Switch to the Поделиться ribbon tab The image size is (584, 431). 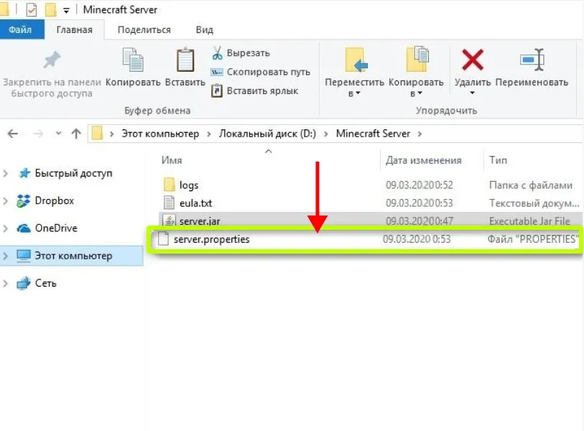(144, 29)
